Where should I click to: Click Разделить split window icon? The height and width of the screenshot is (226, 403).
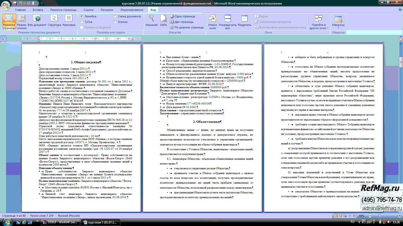[244, 21]
